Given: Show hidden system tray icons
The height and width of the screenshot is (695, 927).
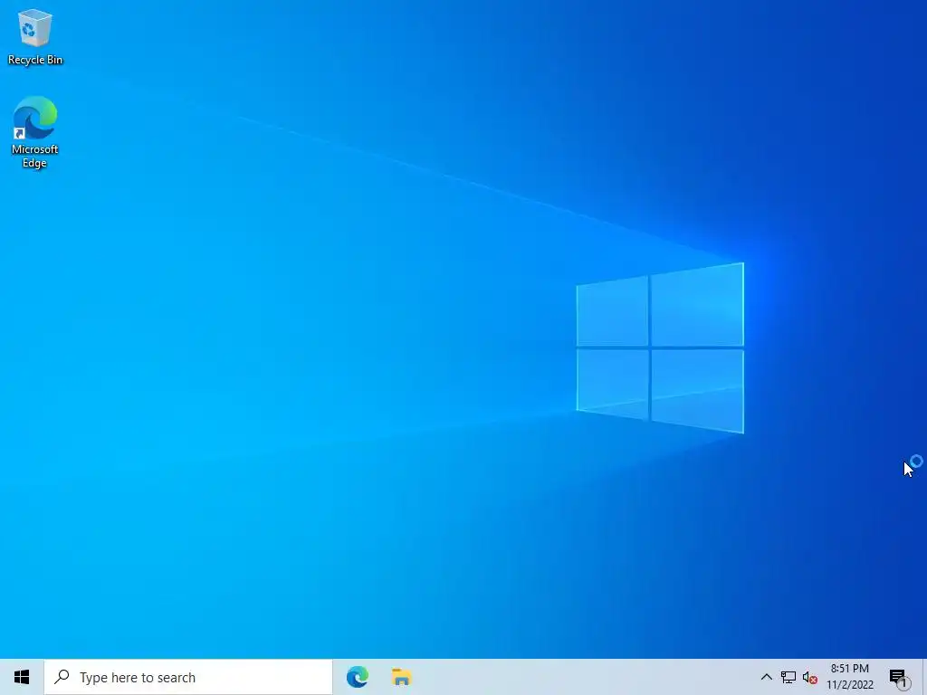Looking at the screenshot, I should pyautogui.click(x=766, y=677).
